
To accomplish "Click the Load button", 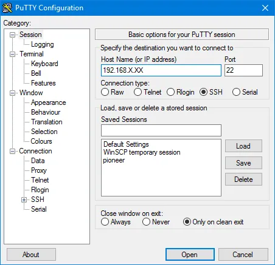I will 243,146.
